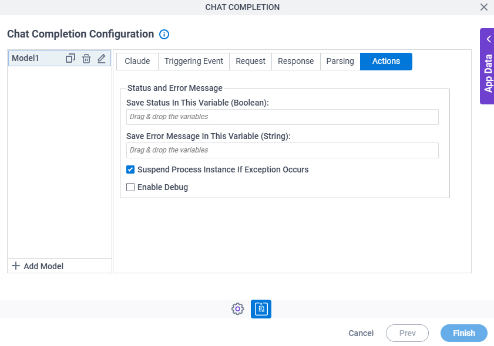
Task: Click the Cancel button
Action: point(361,333)
